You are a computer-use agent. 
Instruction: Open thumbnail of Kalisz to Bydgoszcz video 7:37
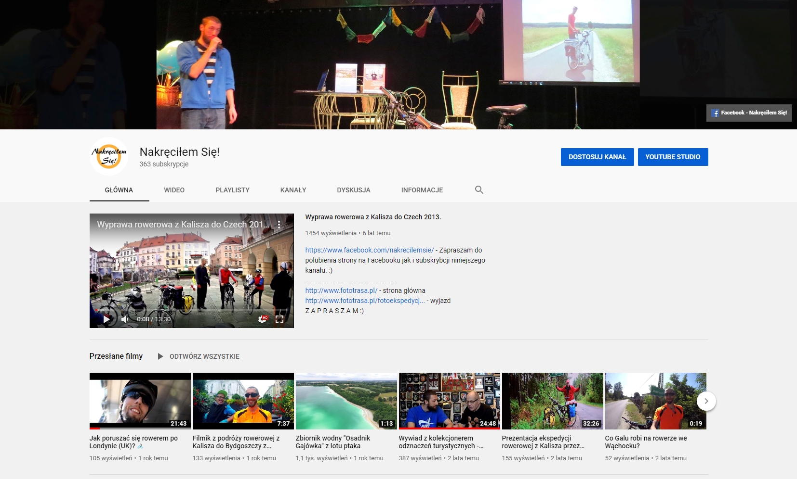pyautogui.click(x=243, y=401)
